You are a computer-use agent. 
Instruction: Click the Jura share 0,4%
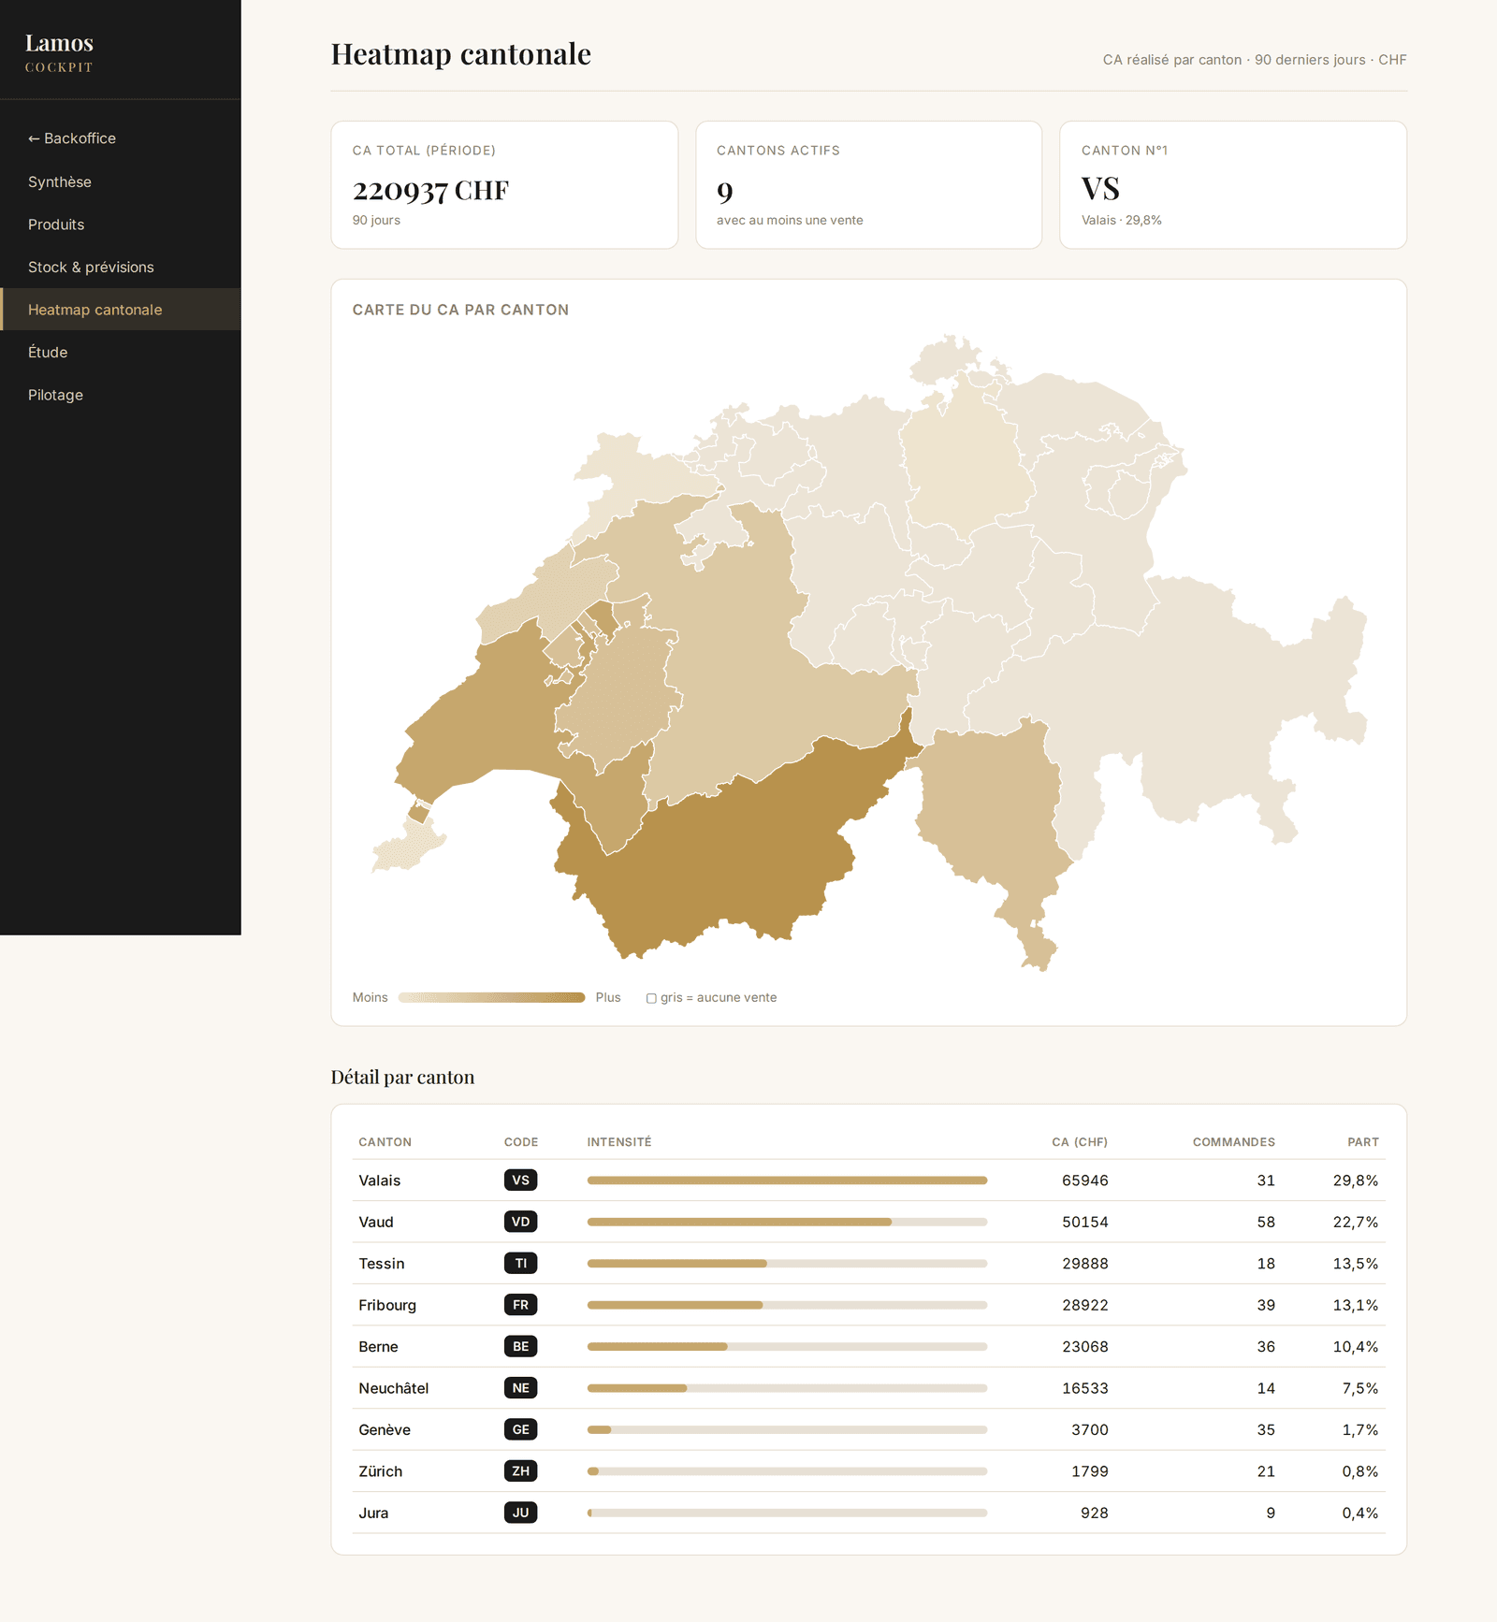pos(1360,1513)
